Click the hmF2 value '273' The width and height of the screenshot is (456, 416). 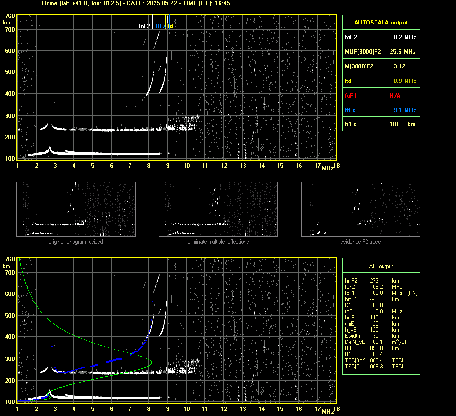pos(374,281)
